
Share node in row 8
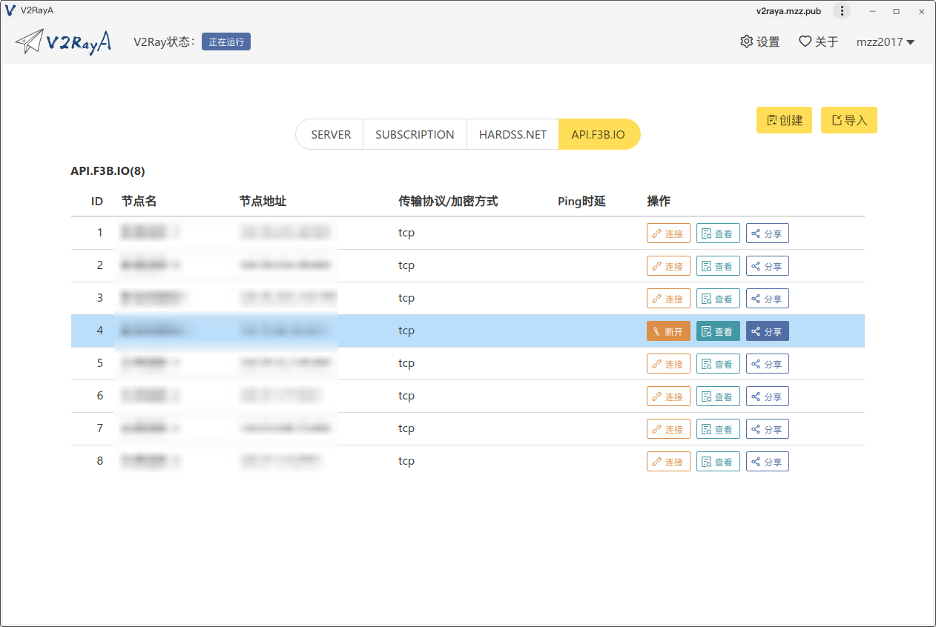click(x=768, y=462)
